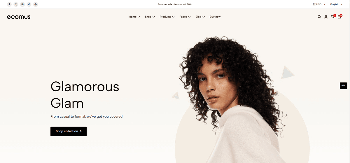Toggle the RTL layout button

coord(343,86)
